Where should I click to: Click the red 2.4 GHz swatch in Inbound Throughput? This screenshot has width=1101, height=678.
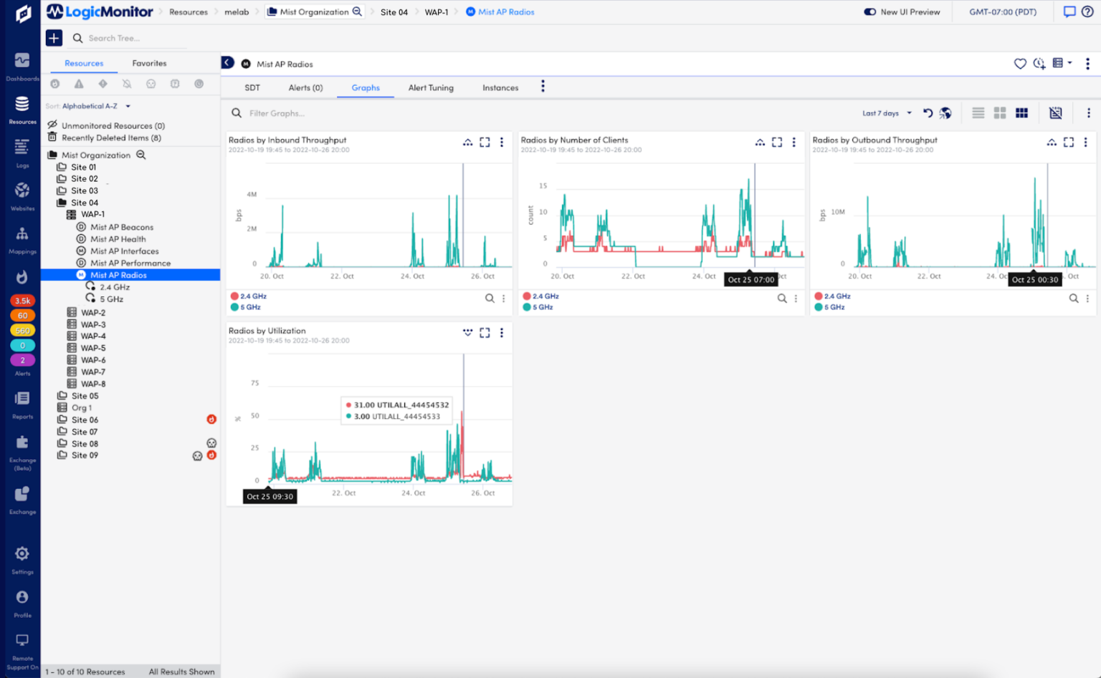[234, 296]
